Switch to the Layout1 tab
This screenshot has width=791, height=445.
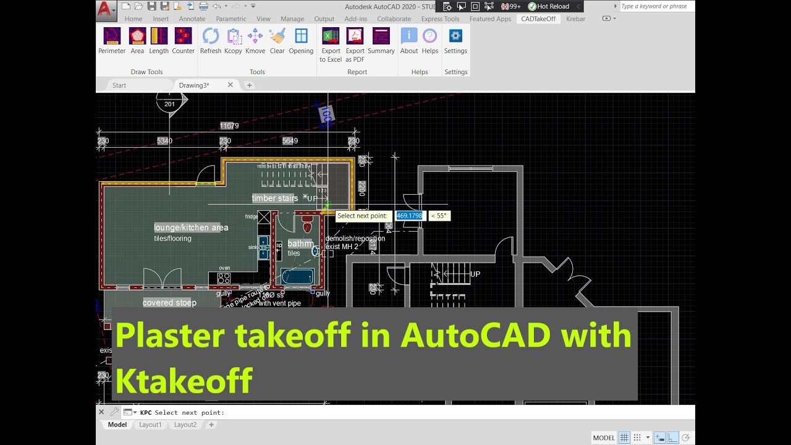click(x=150, y=425)
